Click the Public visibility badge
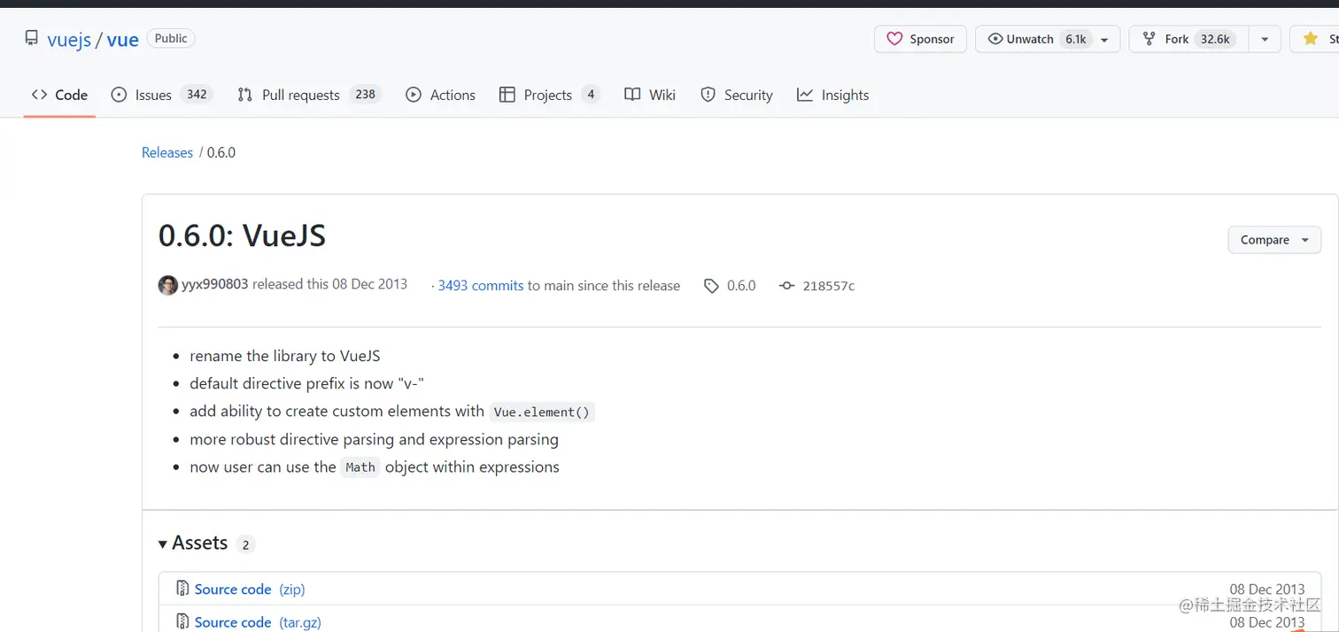 point(171,39)
